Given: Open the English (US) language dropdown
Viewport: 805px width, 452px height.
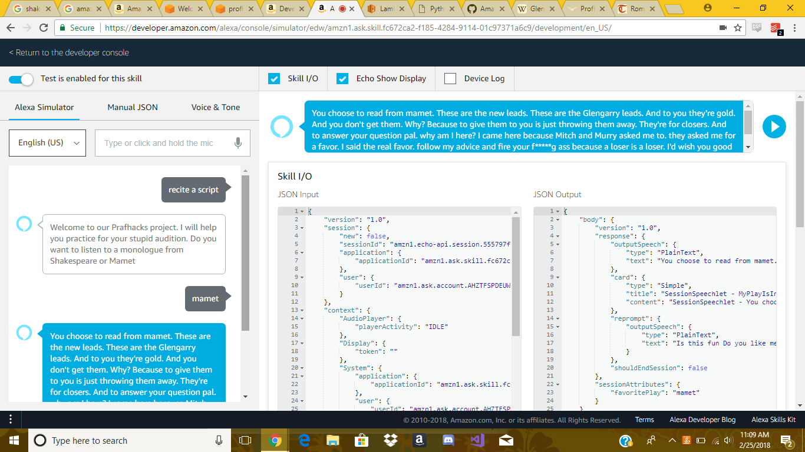Looking at the screenshot, I should tap(48, 143).
